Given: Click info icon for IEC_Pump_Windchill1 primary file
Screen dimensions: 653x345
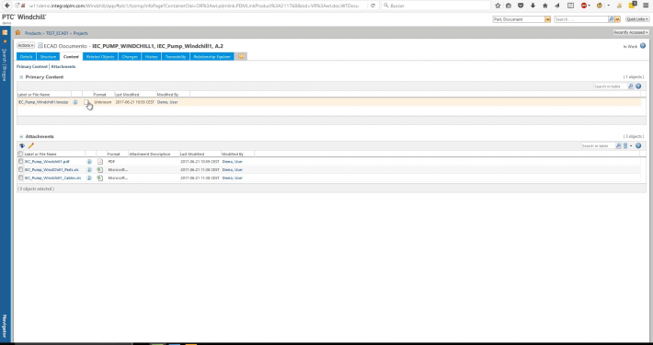Looking at the screenshot, I should (75, 102).
